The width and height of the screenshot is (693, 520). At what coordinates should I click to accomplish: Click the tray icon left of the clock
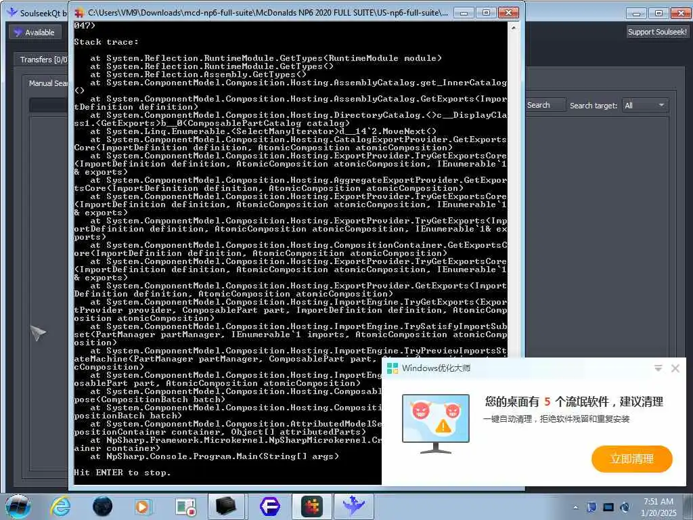click(625, 507)
